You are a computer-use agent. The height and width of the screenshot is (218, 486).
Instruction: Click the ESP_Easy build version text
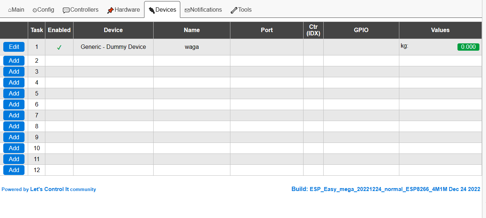pyautogui.click(x=386, y=189)
